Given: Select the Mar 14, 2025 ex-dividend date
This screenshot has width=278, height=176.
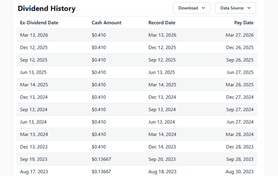Looking at the screenshot, I should coord(34,85).
